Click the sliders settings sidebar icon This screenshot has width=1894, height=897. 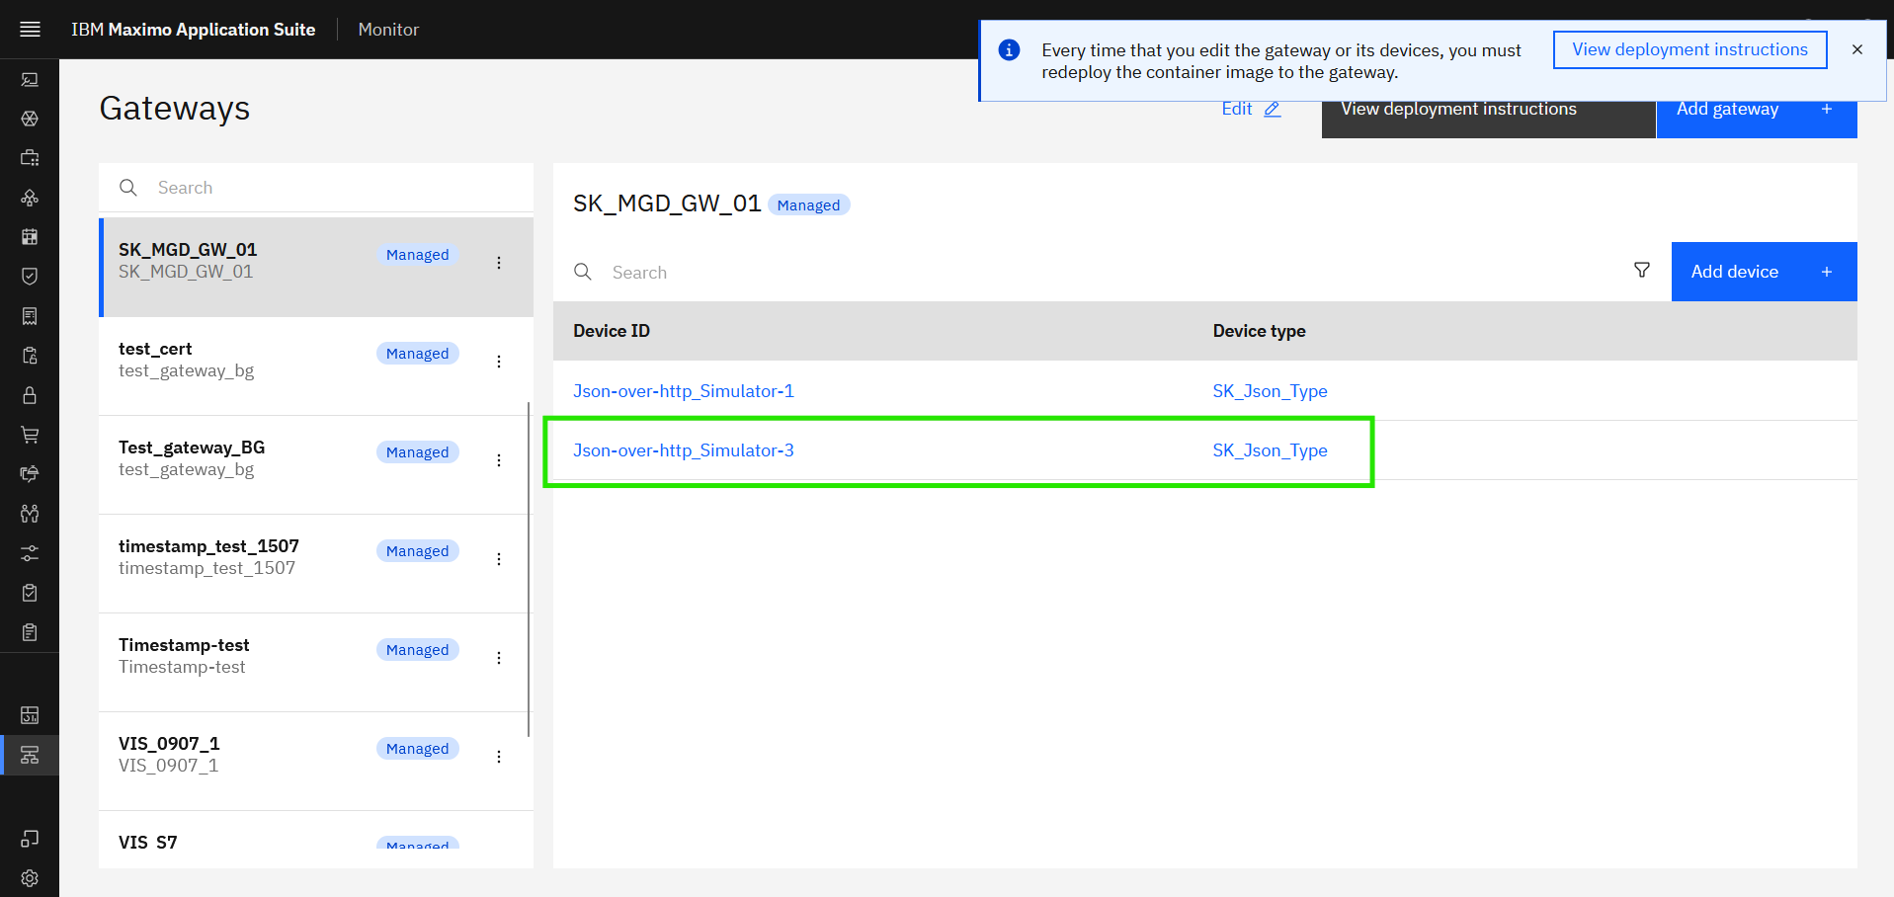pos(30,553)
